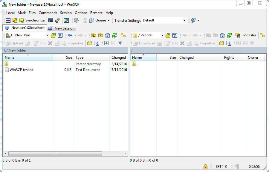Open the terminal console icon

click(51, 20)
